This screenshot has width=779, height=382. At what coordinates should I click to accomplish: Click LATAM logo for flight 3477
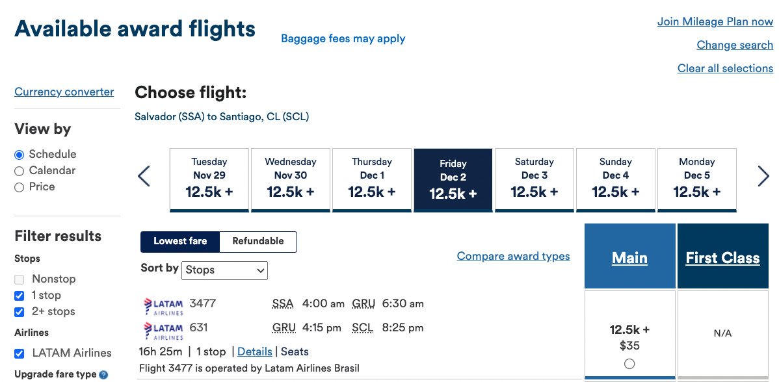pos(163,306)
